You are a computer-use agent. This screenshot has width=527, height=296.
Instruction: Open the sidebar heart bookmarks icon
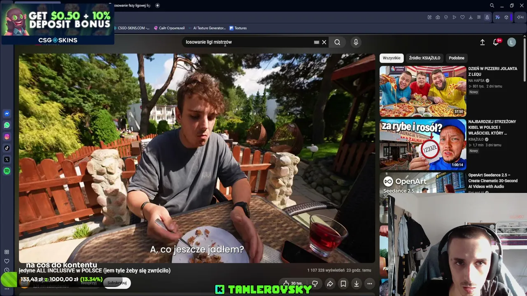pos(7,261)
